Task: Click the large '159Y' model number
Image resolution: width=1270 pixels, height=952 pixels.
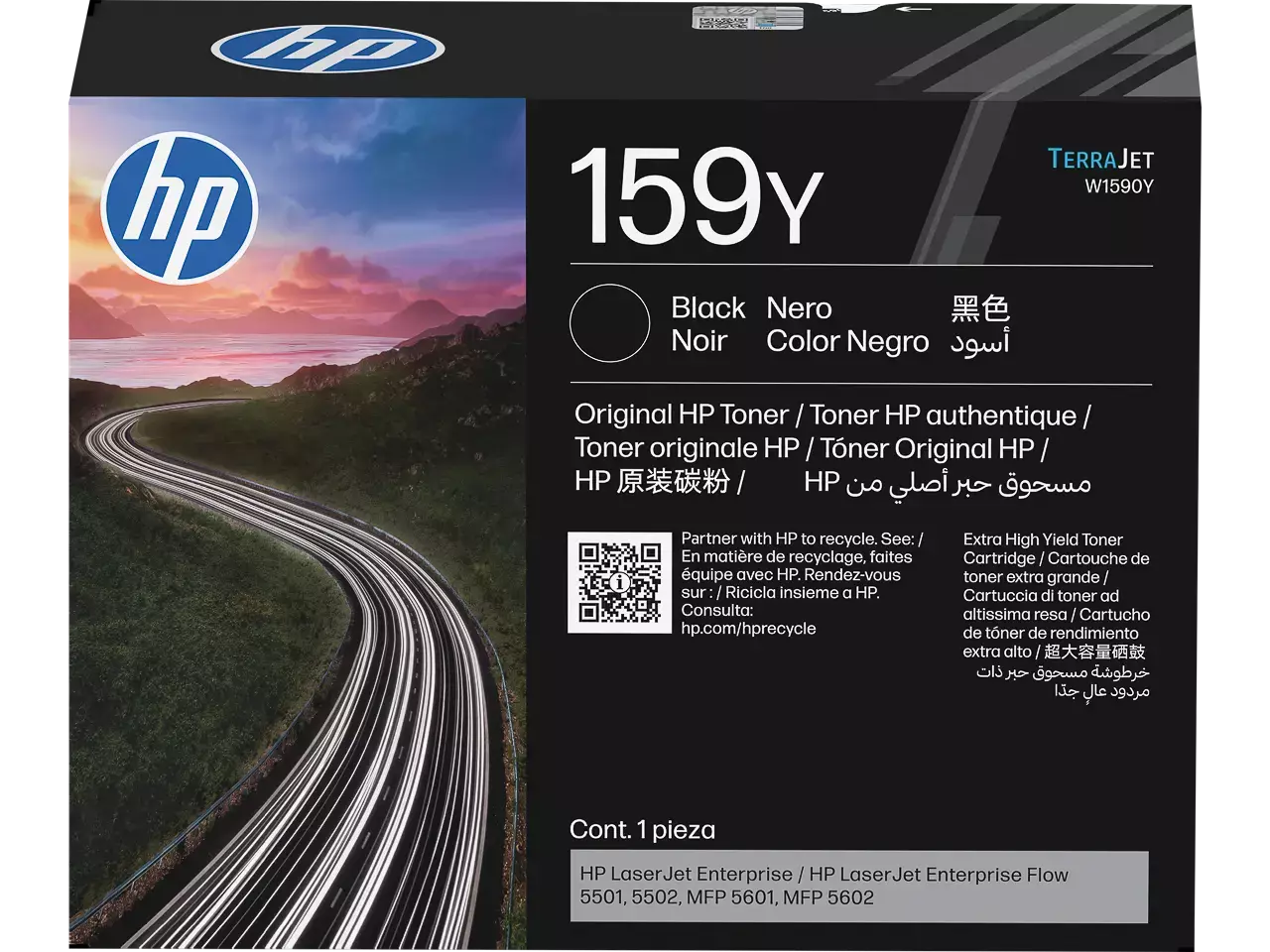Action: pos(696,196)
